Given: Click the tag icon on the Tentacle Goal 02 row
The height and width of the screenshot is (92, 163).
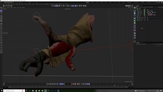Looking at the screenshot, I should [147, 17].
